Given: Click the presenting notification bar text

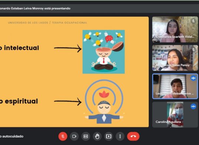Looking at the screenshot, I should [x=35, y=9].
